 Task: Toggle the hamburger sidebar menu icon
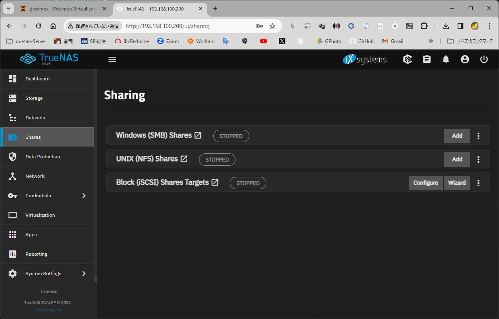112,59
